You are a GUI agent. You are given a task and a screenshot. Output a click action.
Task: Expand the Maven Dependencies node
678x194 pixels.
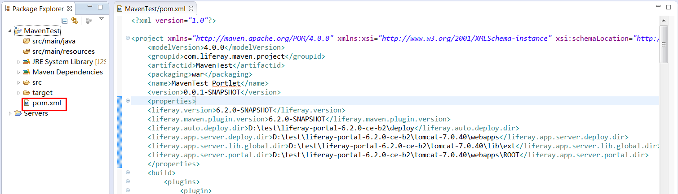(x=18, y=72)
